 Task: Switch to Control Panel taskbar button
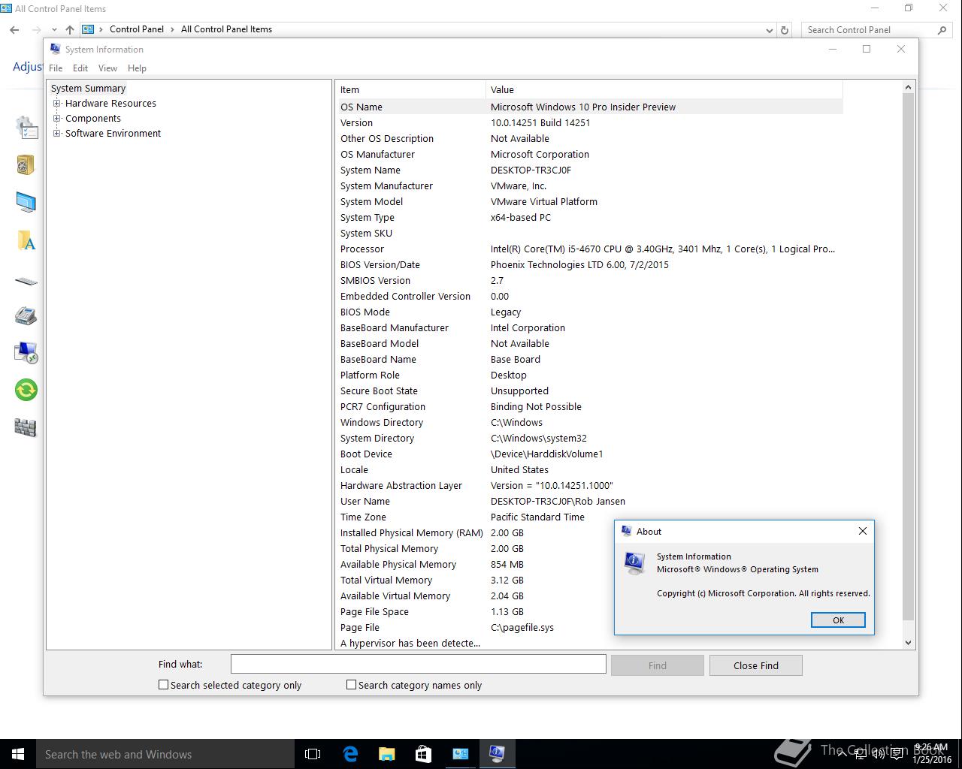click(x=460, y=754)
